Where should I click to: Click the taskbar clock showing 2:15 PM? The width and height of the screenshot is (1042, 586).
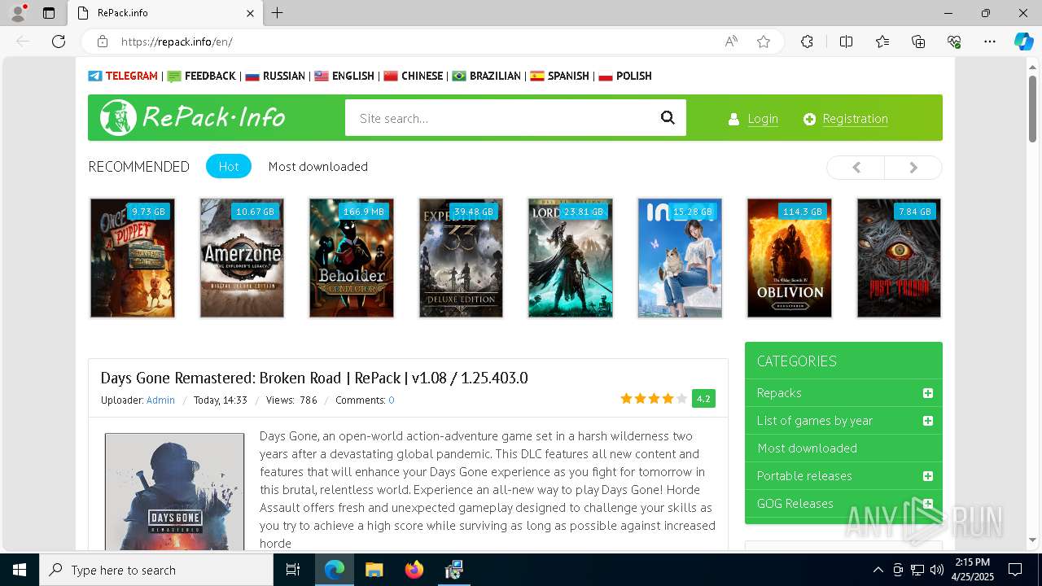click(972, 570)
